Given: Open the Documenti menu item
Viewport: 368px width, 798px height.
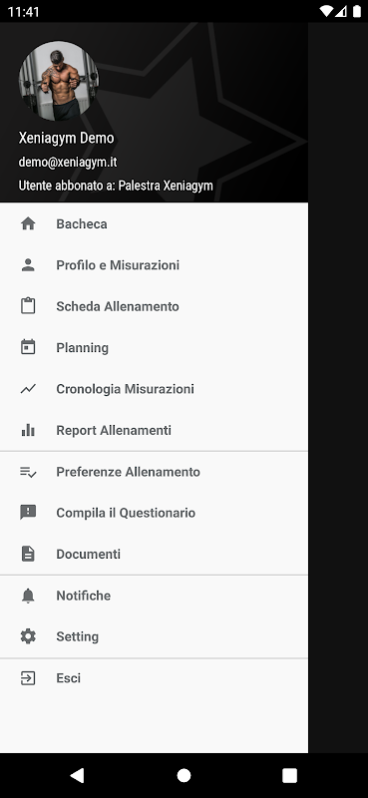Looking at the screenshot, I should [x=154, y=554].
